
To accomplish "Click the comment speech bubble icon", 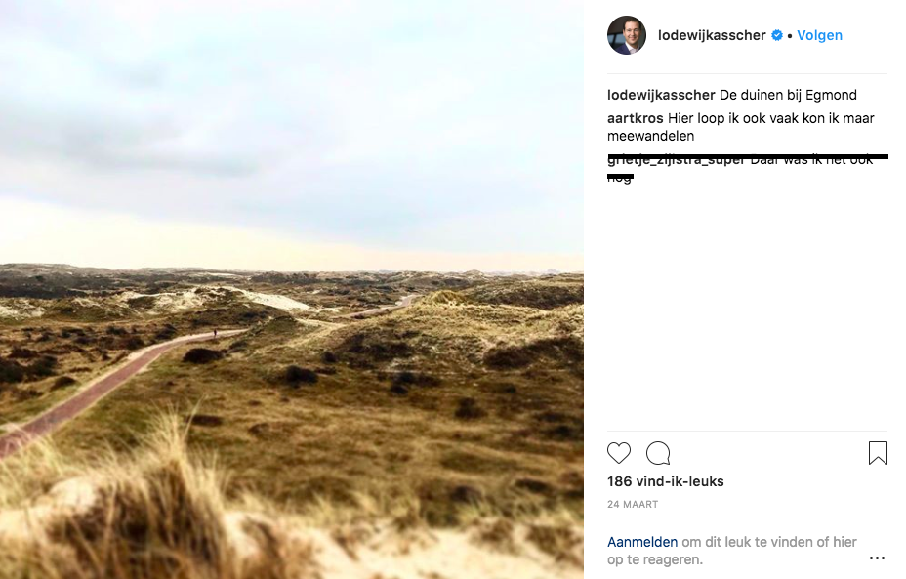I will pyautogui.click(x=658, y=453).
